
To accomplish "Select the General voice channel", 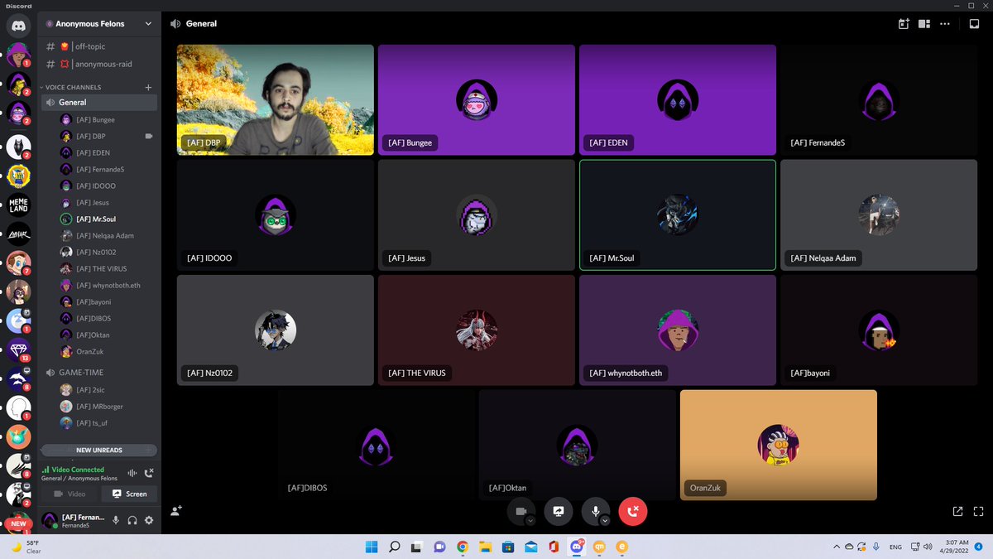I will tap(99, 103).
